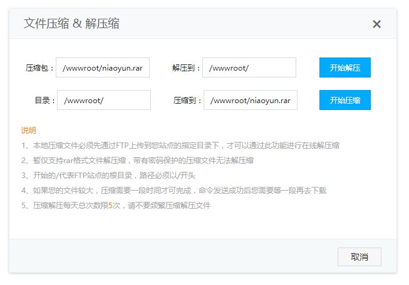This screenshot has width=409, height=285.
Task: Focus the 压缩到 target file input field
Action: coord(251,100)
